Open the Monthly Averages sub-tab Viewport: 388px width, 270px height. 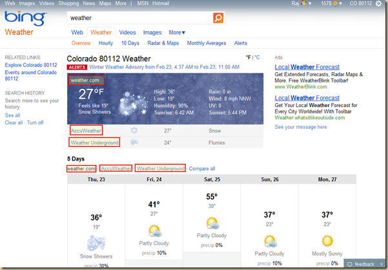pos(207,43)
